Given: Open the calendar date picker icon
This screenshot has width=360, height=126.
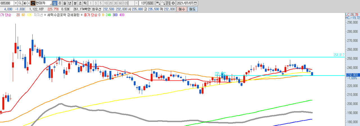Looking at the screenshot, I should click(195, 3).
